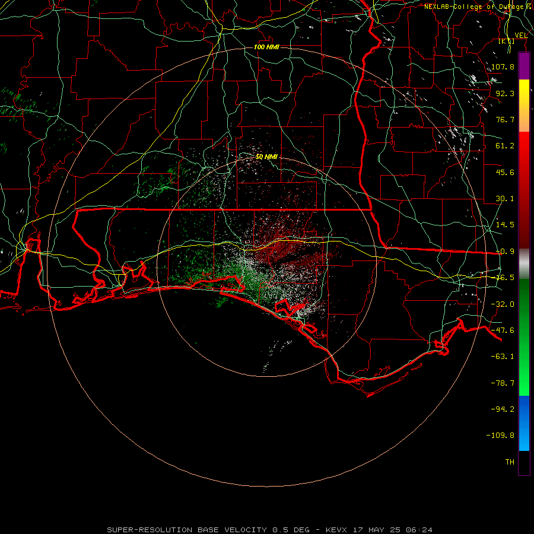
Task: Select the -94.2 scale value
Action: click(x=503, y=409)
